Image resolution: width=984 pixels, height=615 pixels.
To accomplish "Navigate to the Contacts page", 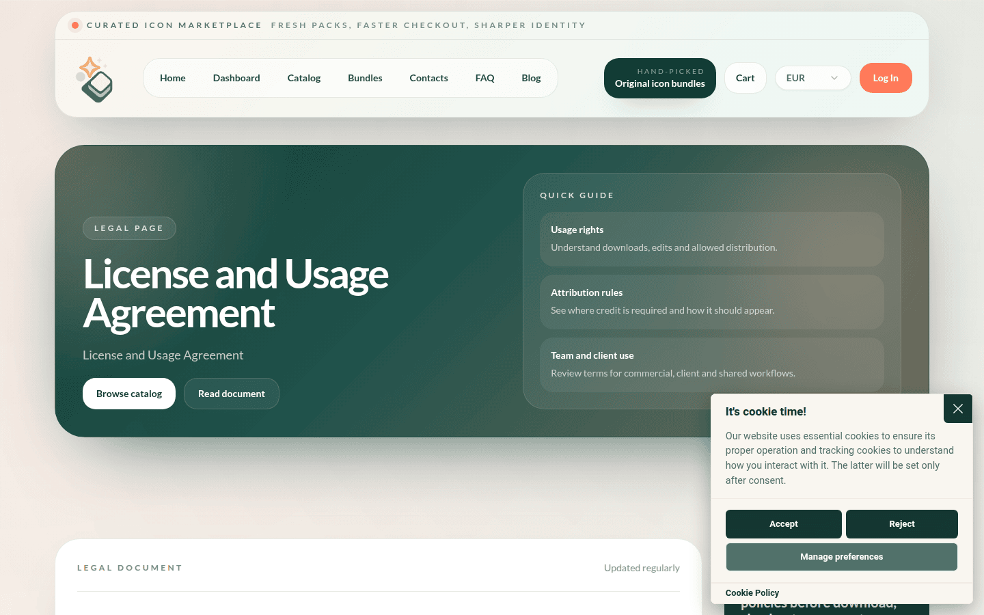I will pos(428,78).
